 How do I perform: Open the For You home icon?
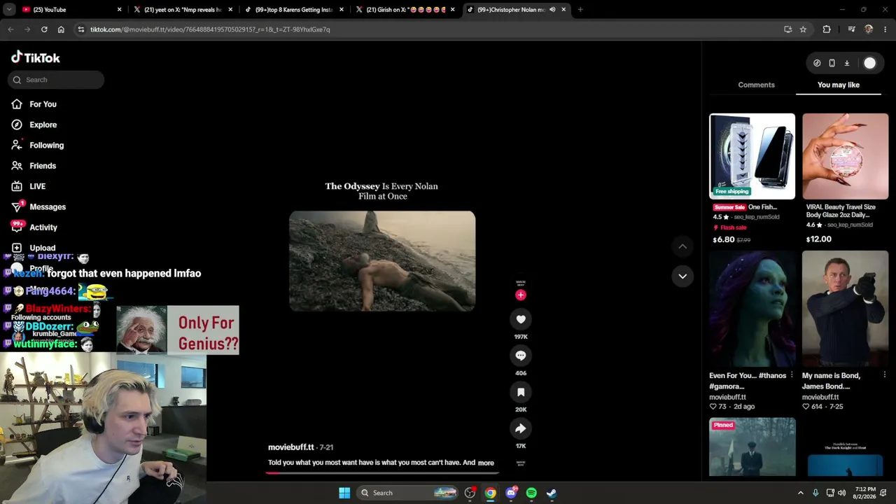tap(17, 104)
